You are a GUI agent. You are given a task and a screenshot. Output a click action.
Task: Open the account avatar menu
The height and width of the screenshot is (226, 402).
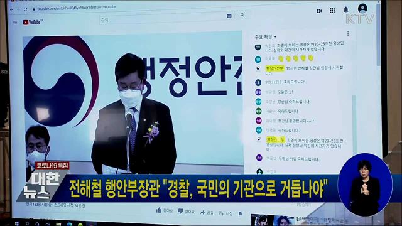pyautogui.click(x=362, y=8)
